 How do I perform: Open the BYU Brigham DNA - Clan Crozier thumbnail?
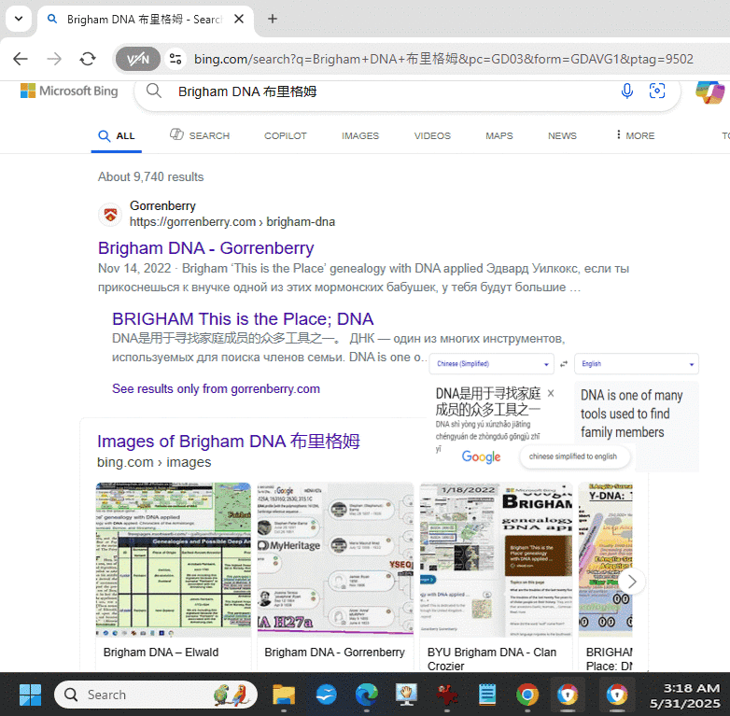tap(496, 559)
